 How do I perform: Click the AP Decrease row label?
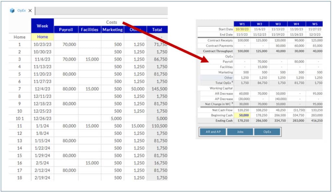(x=224, y=99)
